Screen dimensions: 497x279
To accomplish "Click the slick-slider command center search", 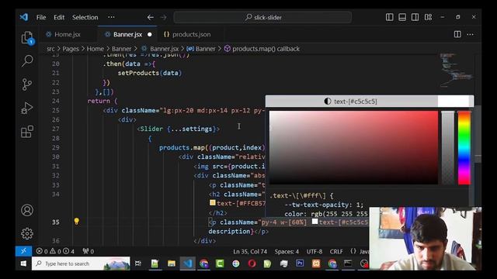I will pos(262,17).
